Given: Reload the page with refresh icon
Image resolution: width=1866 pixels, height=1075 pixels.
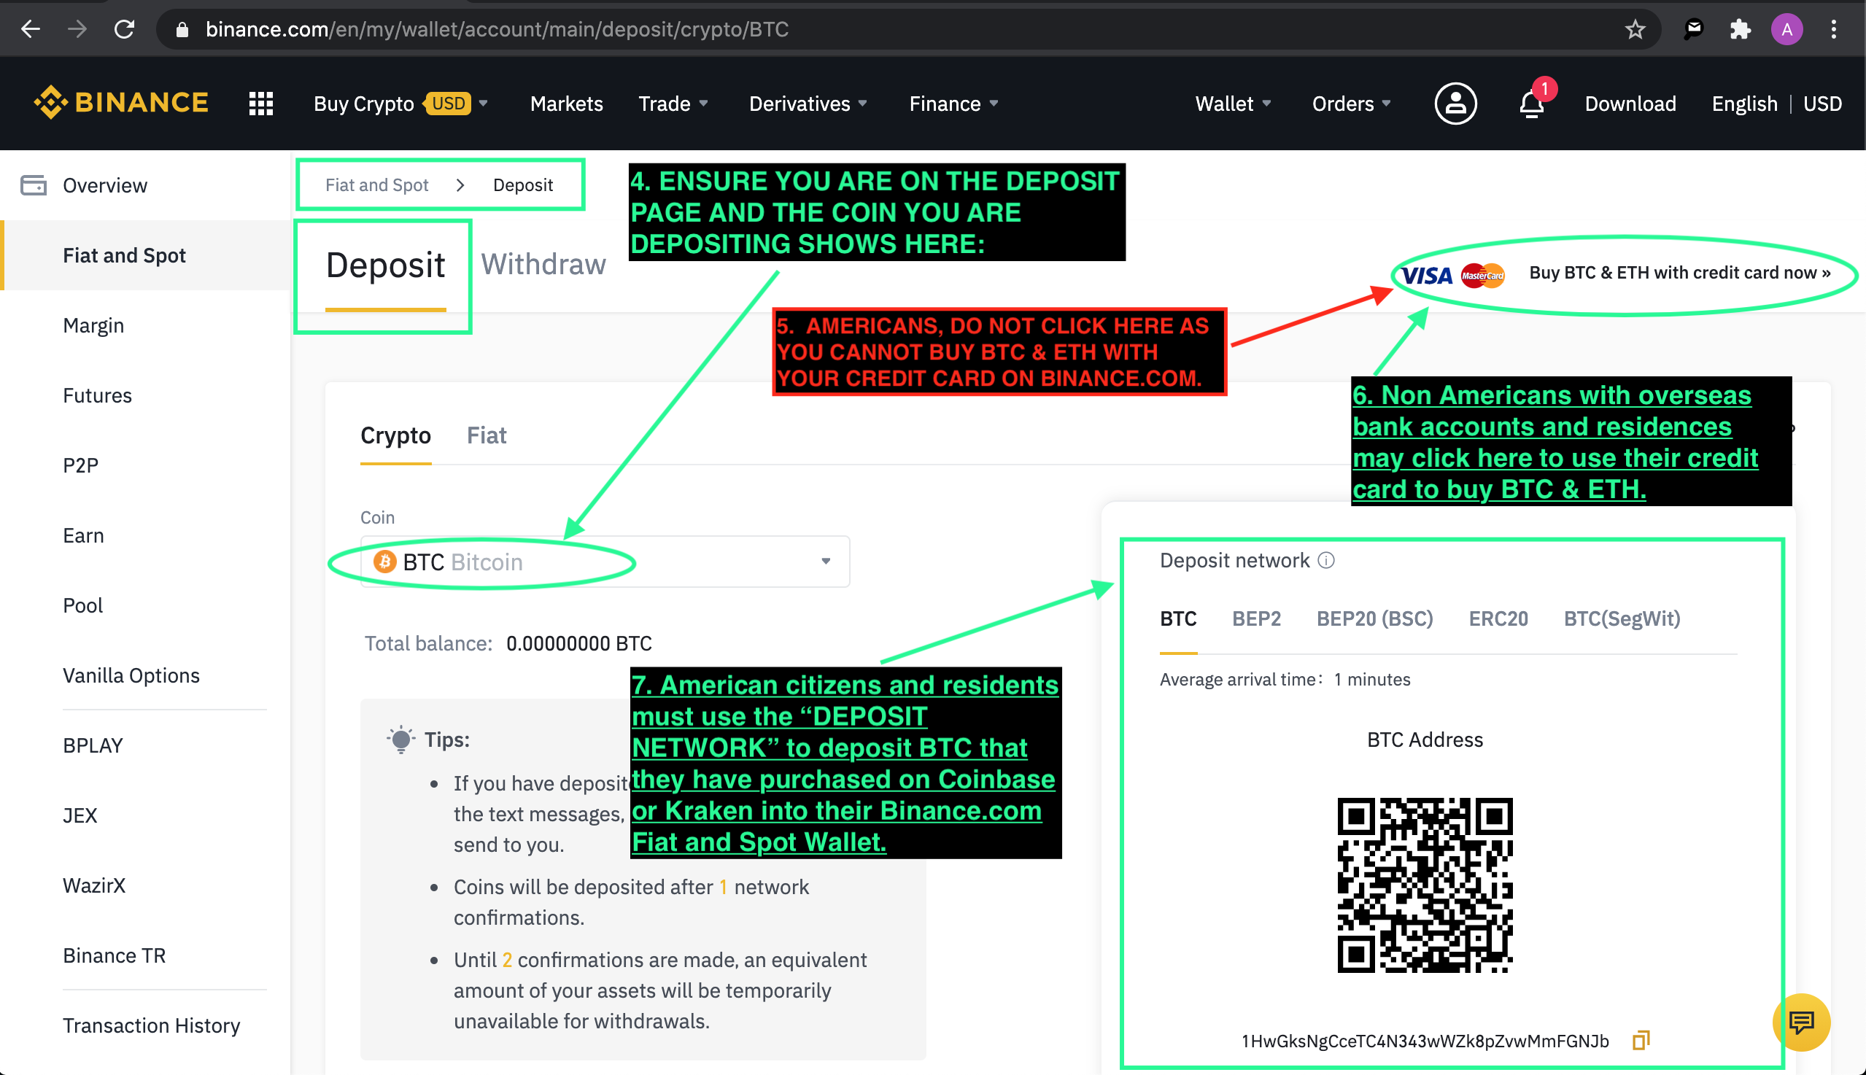Looking at the screenshot, I should point(124,29).
